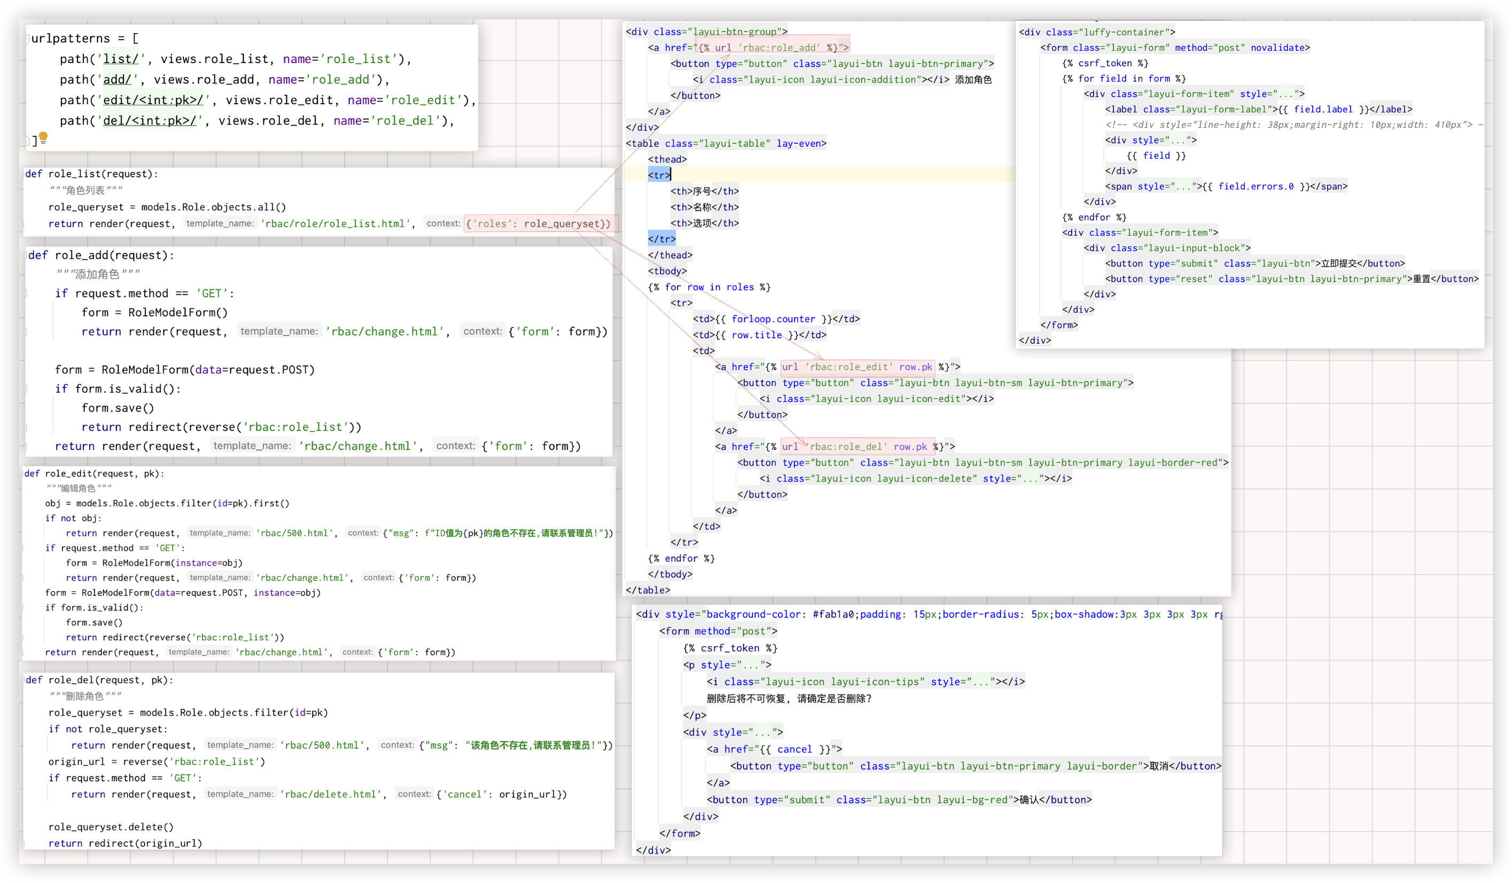Click the #fab1a0 background-color value
1512x883 pixels.
coord(833,614)
